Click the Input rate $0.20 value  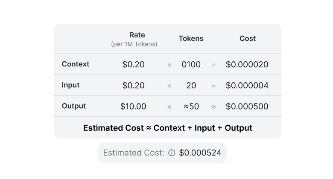pyautogui.click(x=133, y=86)
